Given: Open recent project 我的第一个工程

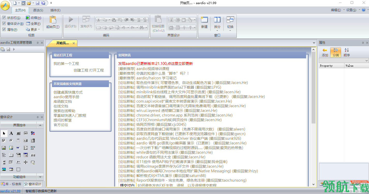Looking at the screenshot, I should click(x=66, y=64).
